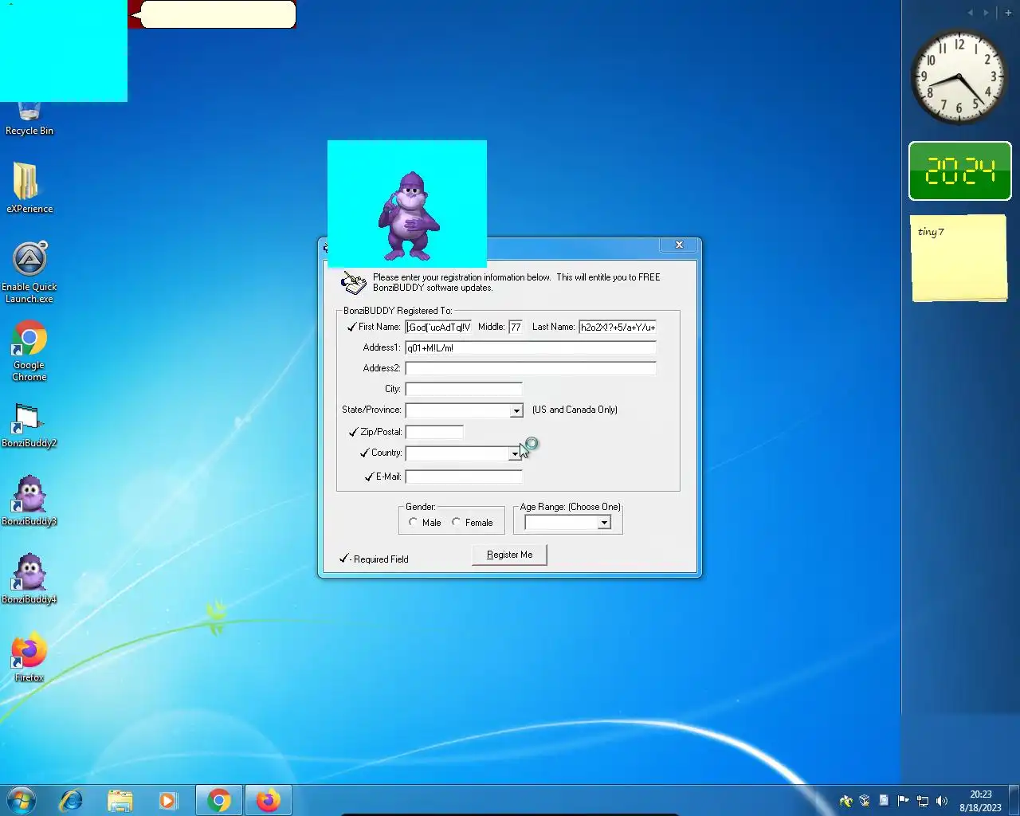Open the Age Range dropdown
This screenshot has height=816, width=1020.
point(604,523)
